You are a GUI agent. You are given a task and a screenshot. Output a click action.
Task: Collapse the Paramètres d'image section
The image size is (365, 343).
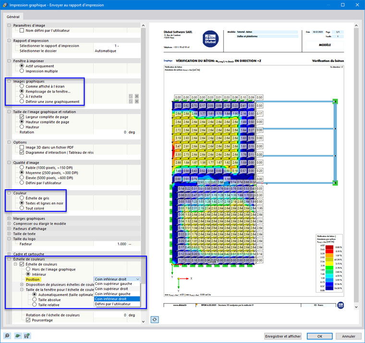[x=9, y=25]
